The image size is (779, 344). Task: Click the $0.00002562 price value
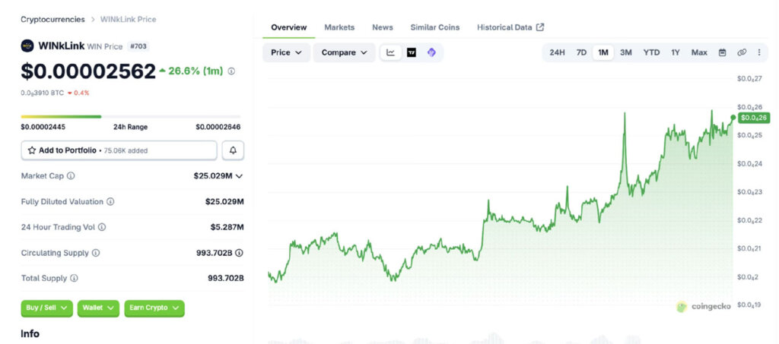pyautogui.click(x=88, y=71)
